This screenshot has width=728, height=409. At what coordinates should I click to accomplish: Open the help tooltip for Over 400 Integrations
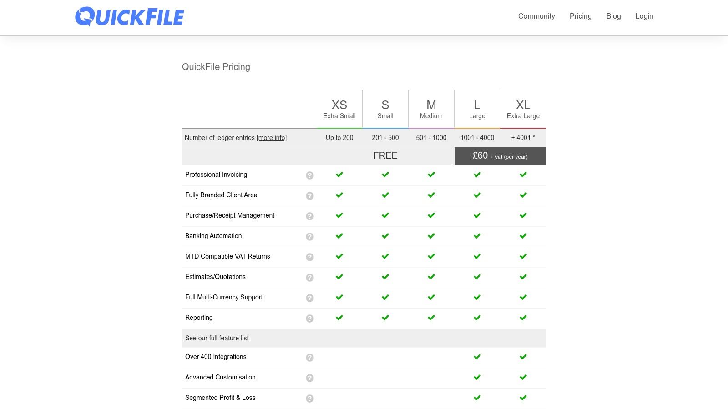(310, 358)
